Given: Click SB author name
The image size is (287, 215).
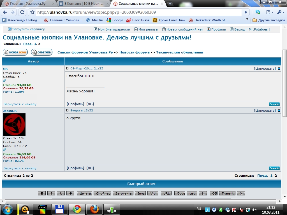Looking at the screenshot, I should point(5,69).
